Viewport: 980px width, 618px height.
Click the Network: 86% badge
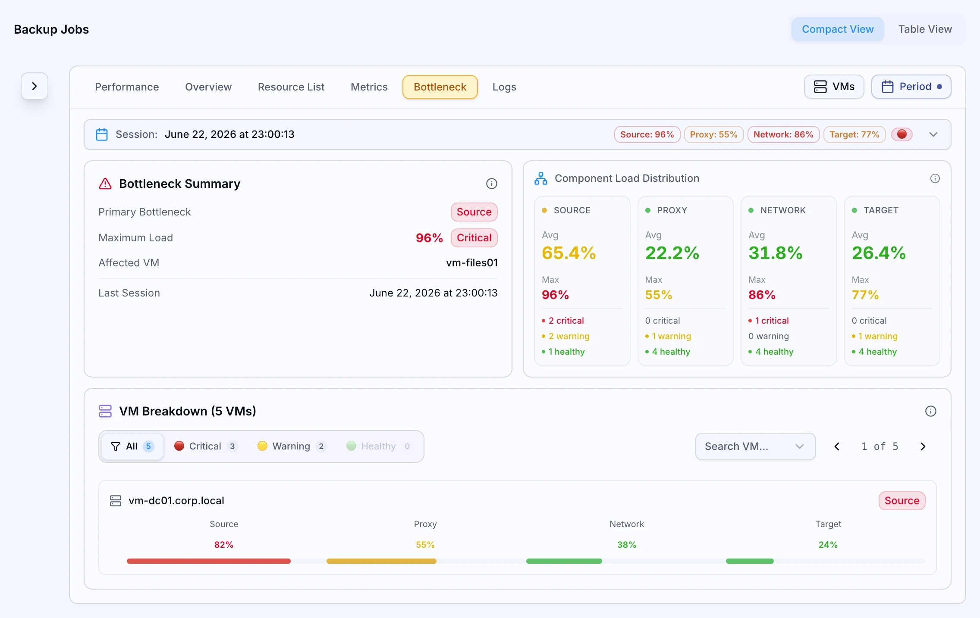point(783,134)
